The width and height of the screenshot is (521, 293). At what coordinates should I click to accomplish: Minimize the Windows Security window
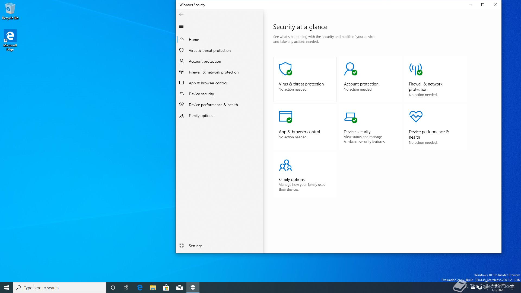470,5
